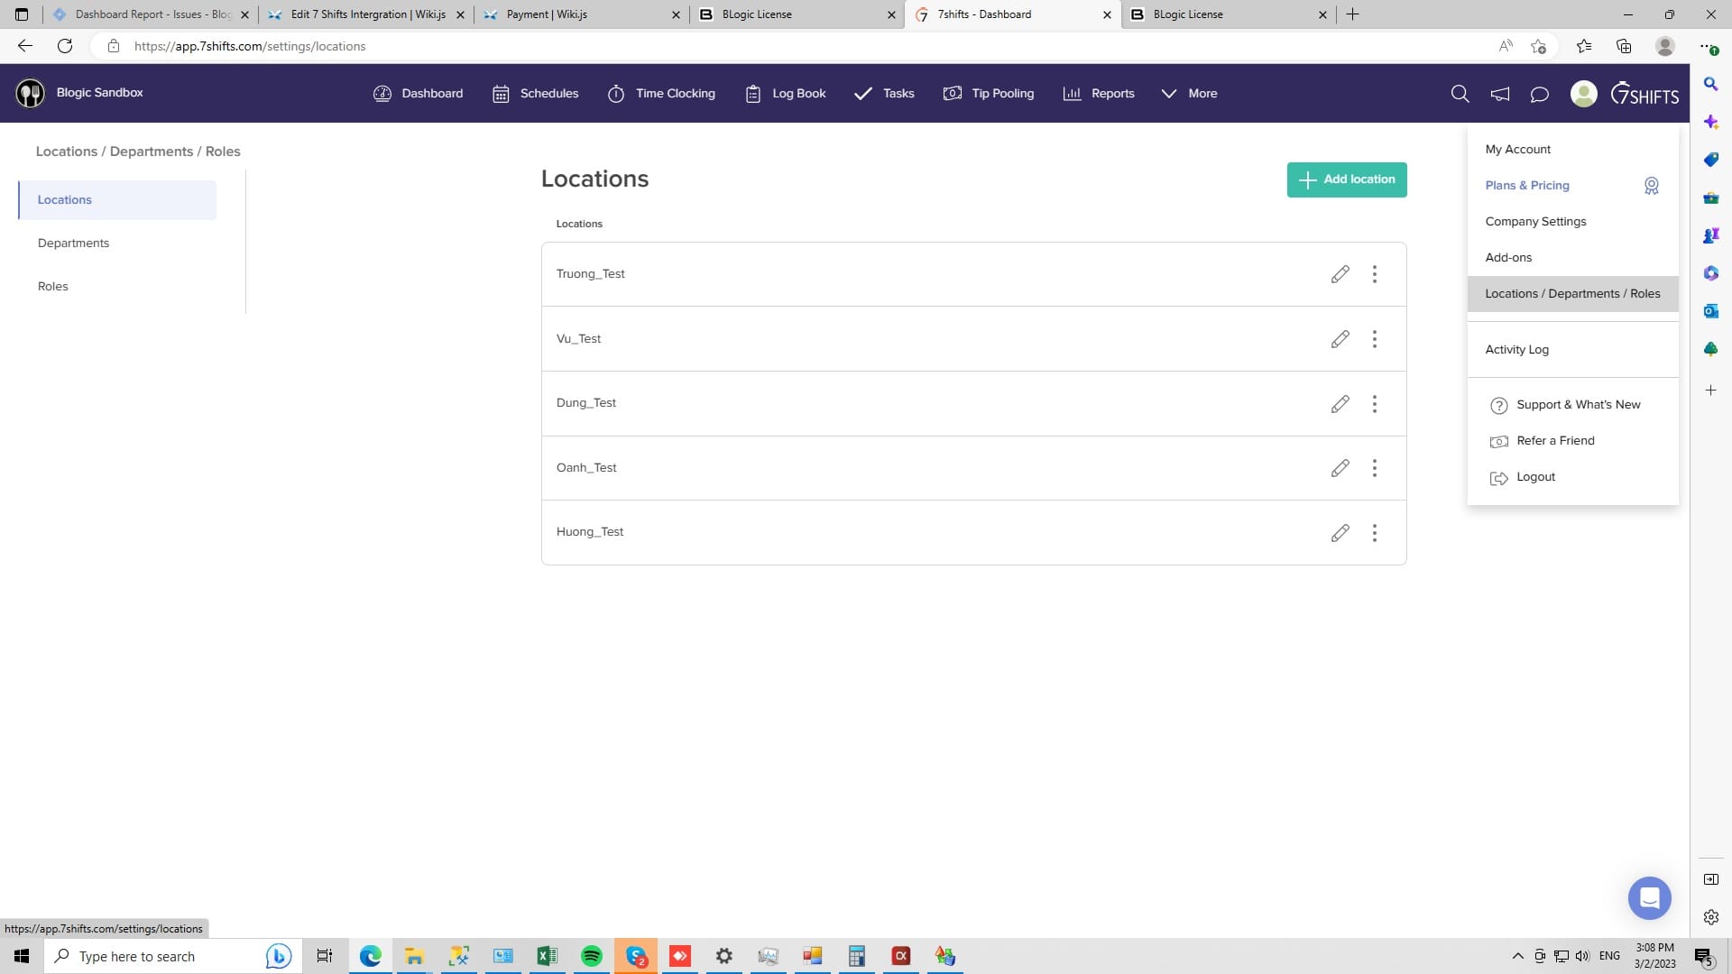Click the user profile avatar
Image resolution: width=1732 pixels, height=974 pixels.
[x=1583, y=94]
